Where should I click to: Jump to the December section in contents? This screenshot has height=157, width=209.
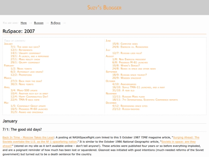pyautogui.click(x=111, y=103)
